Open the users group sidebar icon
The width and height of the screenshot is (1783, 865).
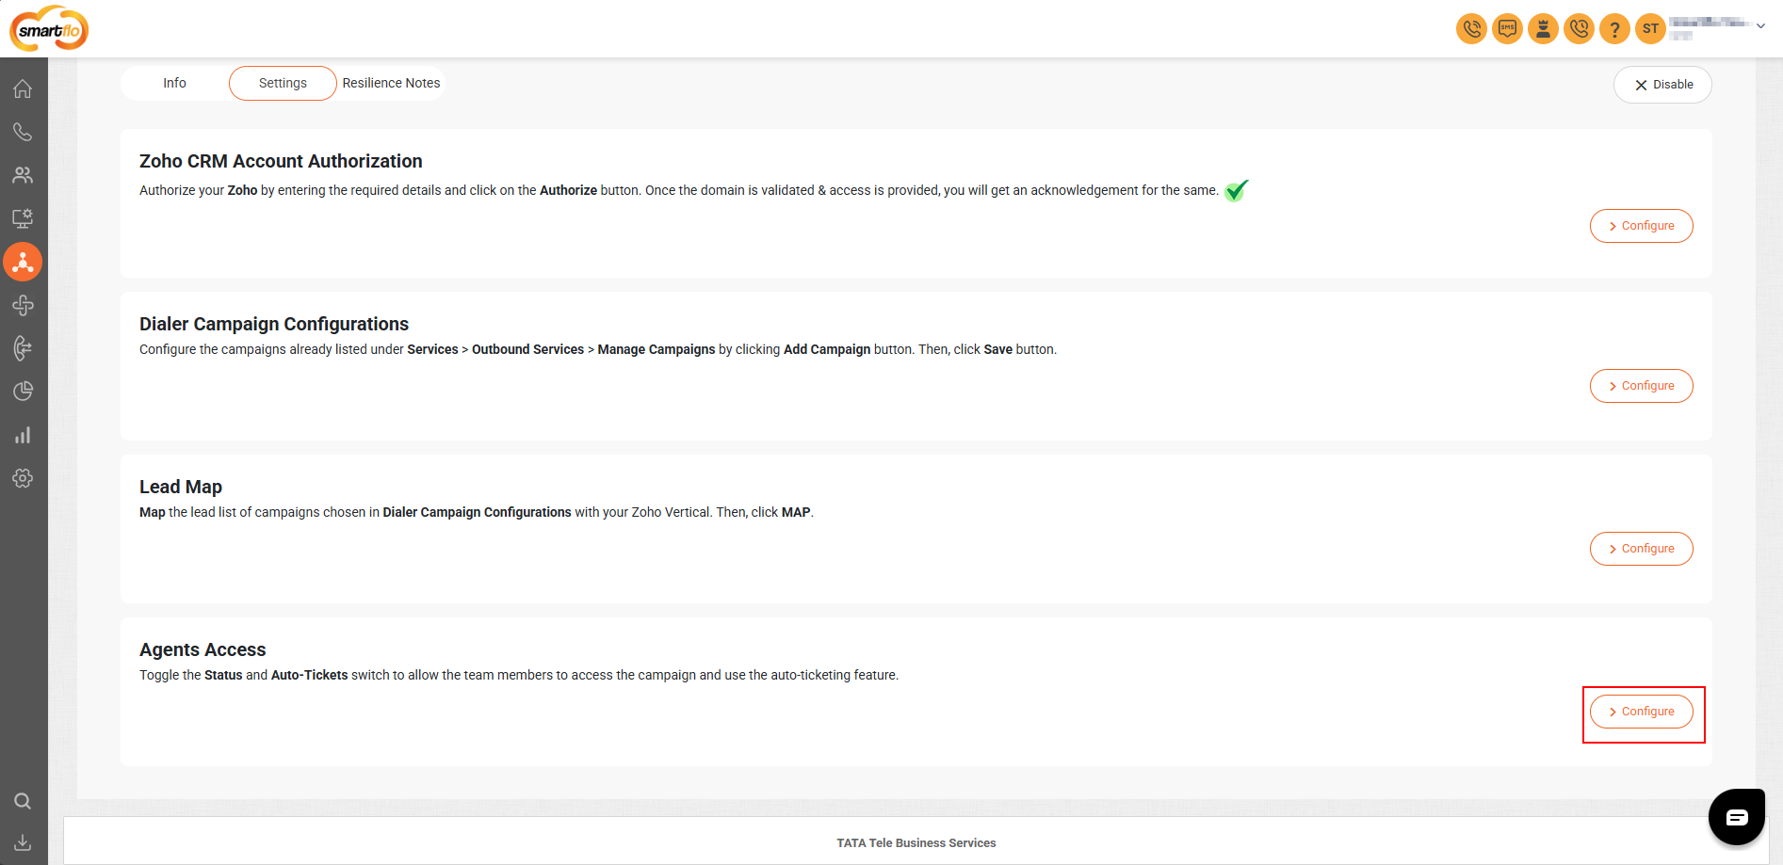(x=23, y=175)
